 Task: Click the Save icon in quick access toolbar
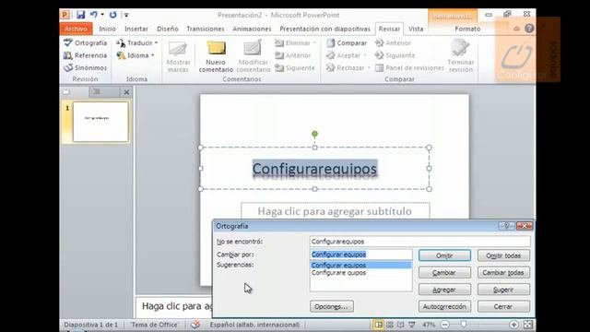click(x=80, y=15)
